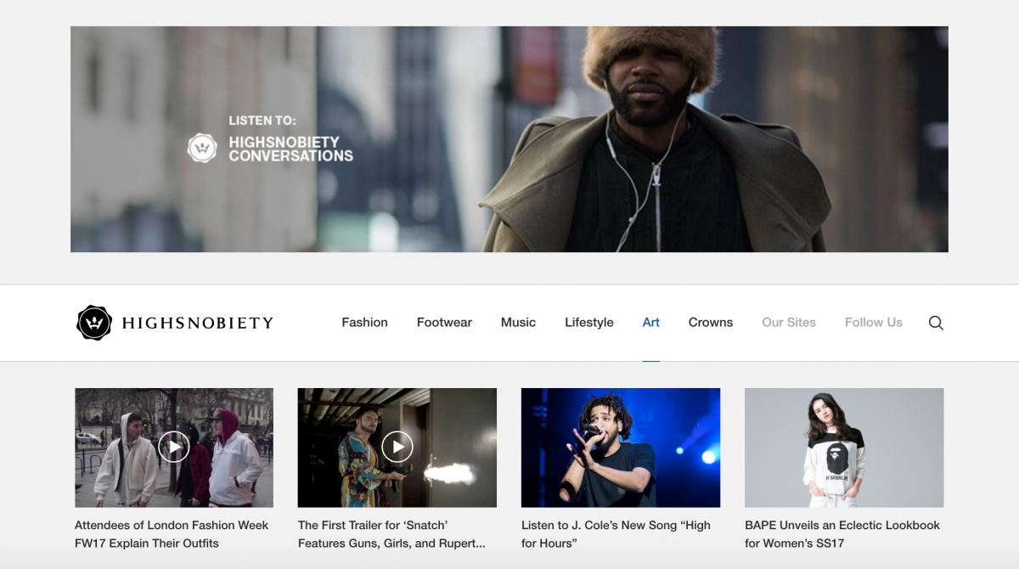1019x569 pixels.
Task: Open 'The First Trailer for Snatch' headline
Action: tap(391, 534)
